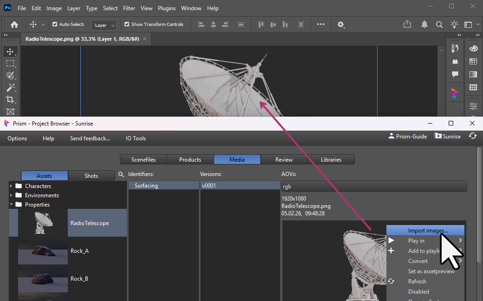The width and height of the screenshot is (483, 301).
Task: Select the Rectangular Marquee tool
Action: [10, 63]
